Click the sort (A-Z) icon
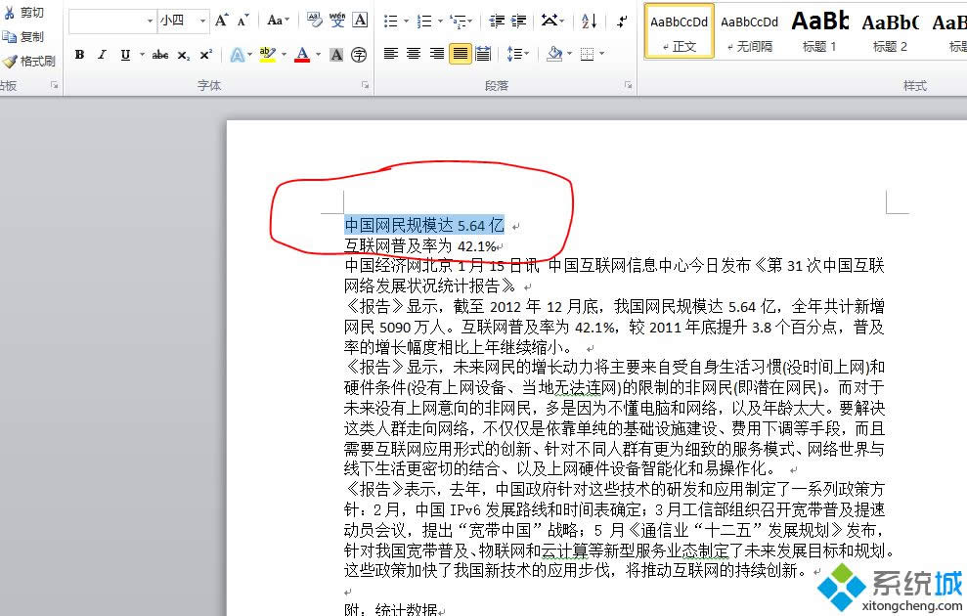 click(590, 21)
